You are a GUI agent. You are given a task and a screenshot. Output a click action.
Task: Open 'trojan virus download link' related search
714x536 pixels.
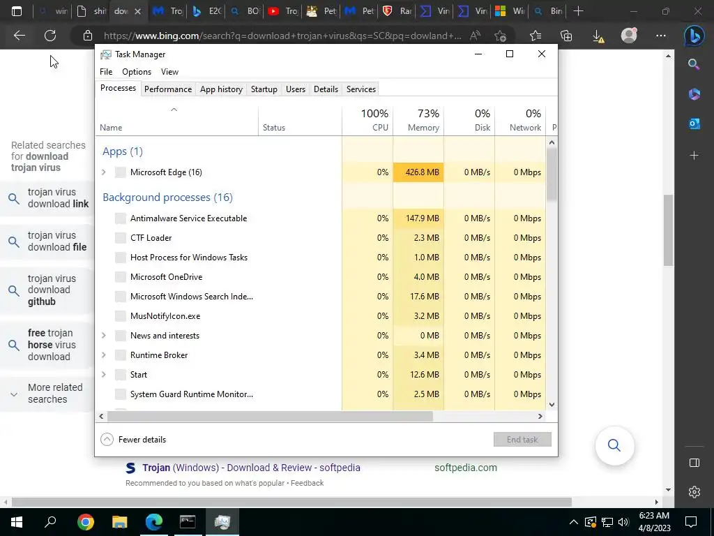[48, 198]
